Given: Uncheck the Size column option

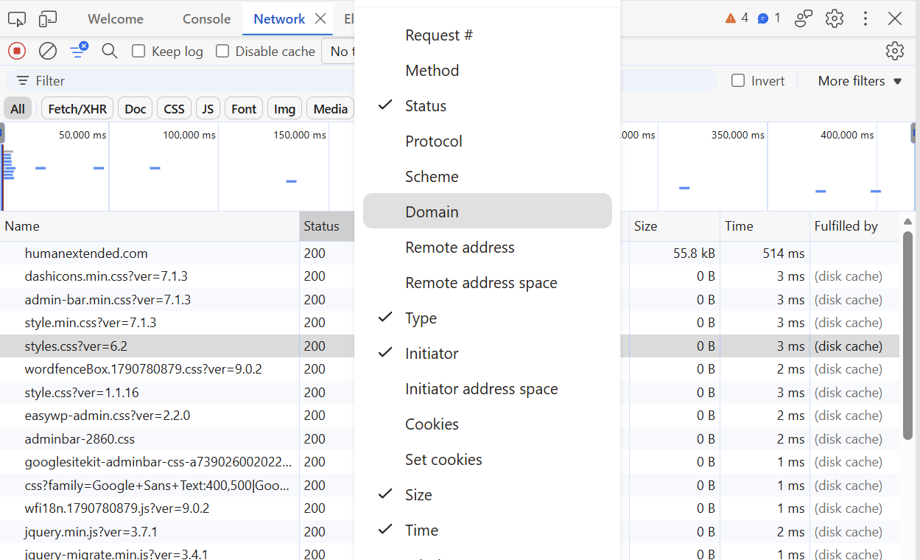Looking at the screenshot, I should 488,494.
